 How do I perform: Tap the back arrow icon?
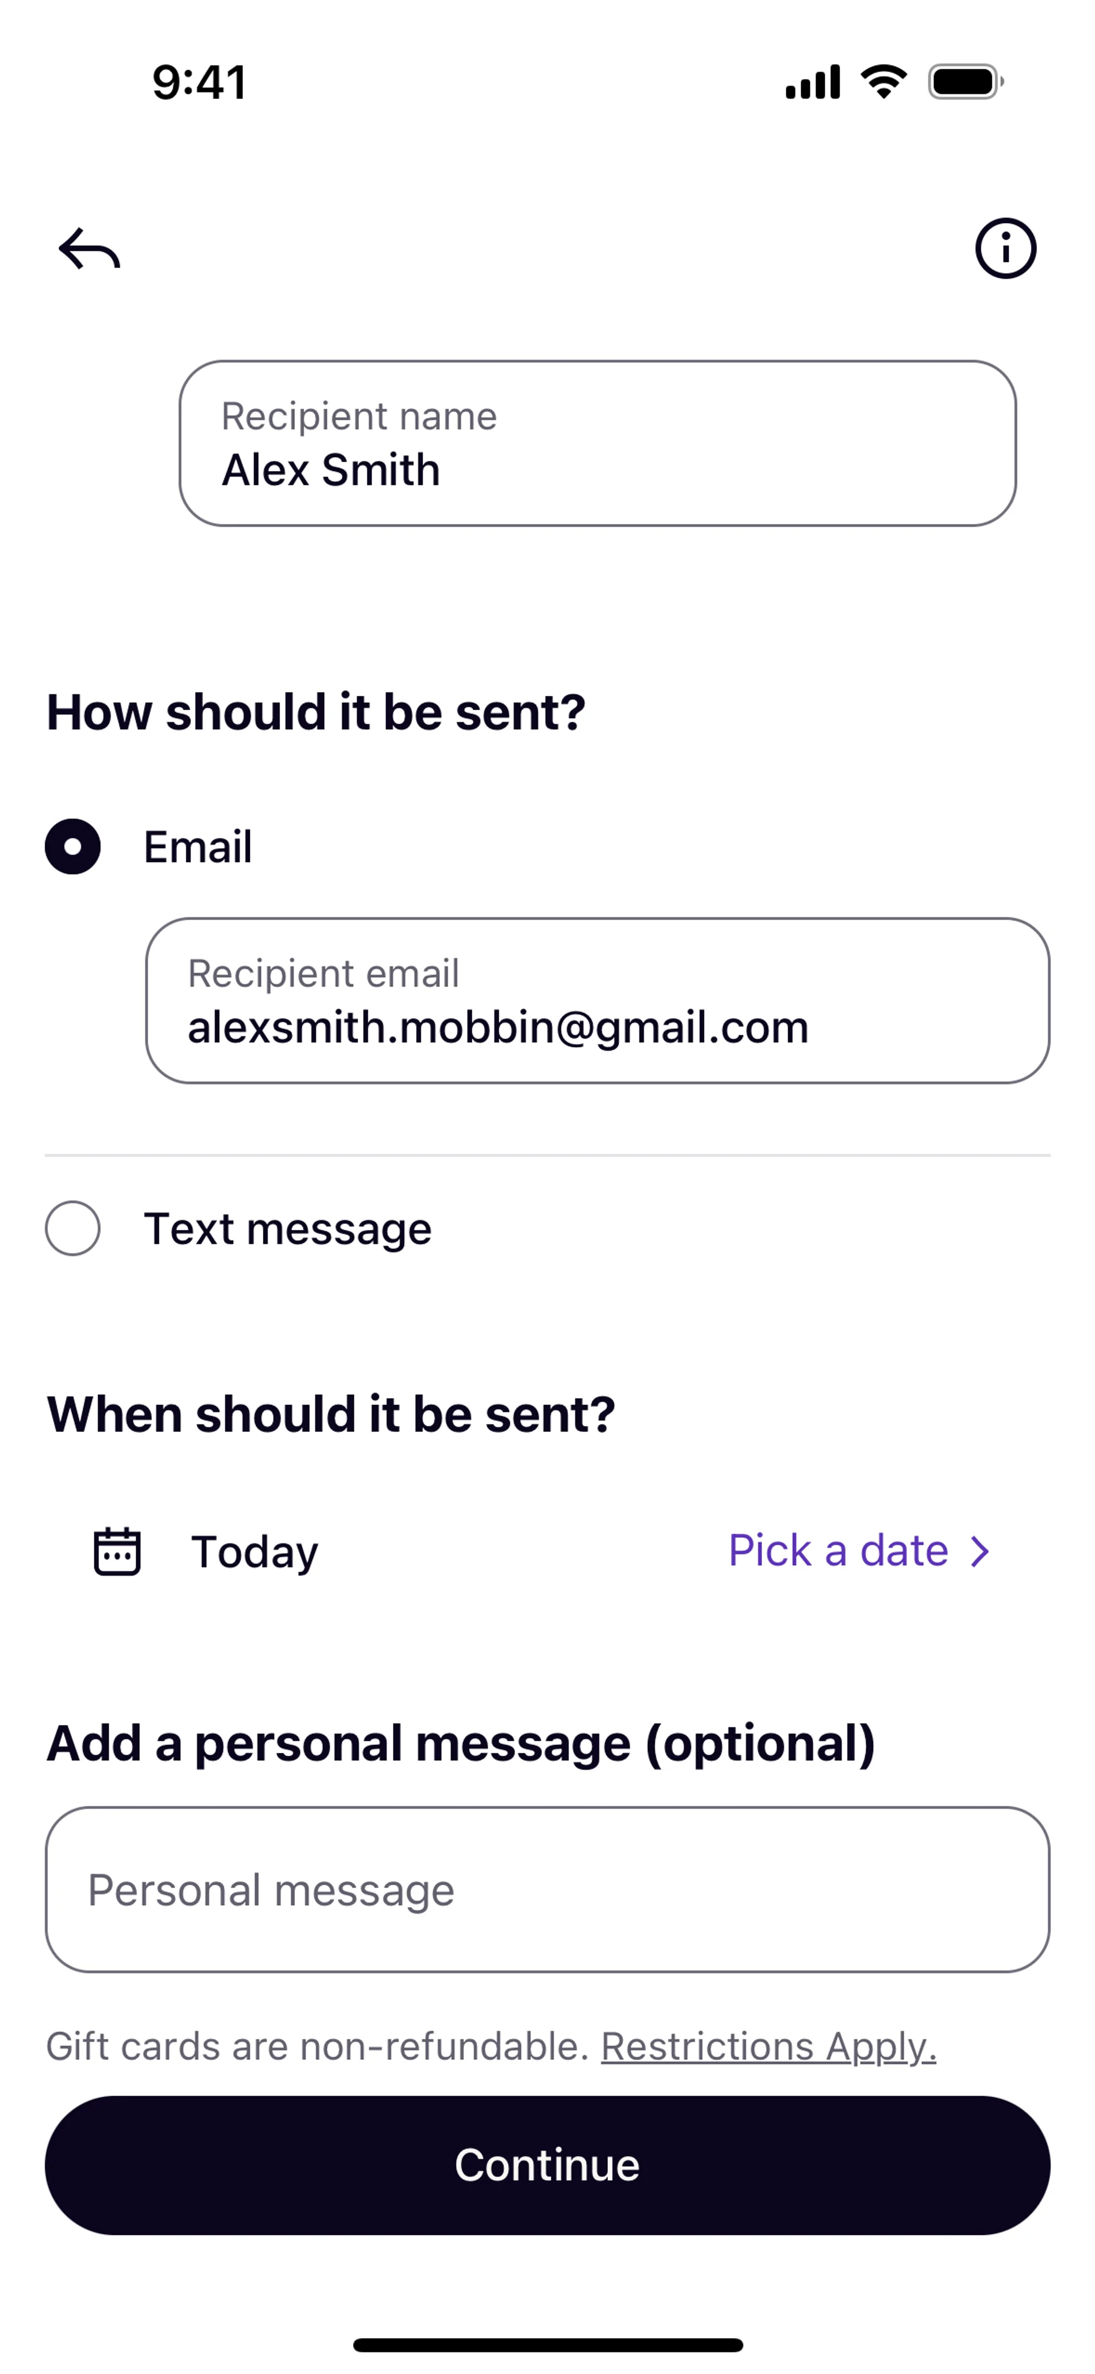pos(90,249)
